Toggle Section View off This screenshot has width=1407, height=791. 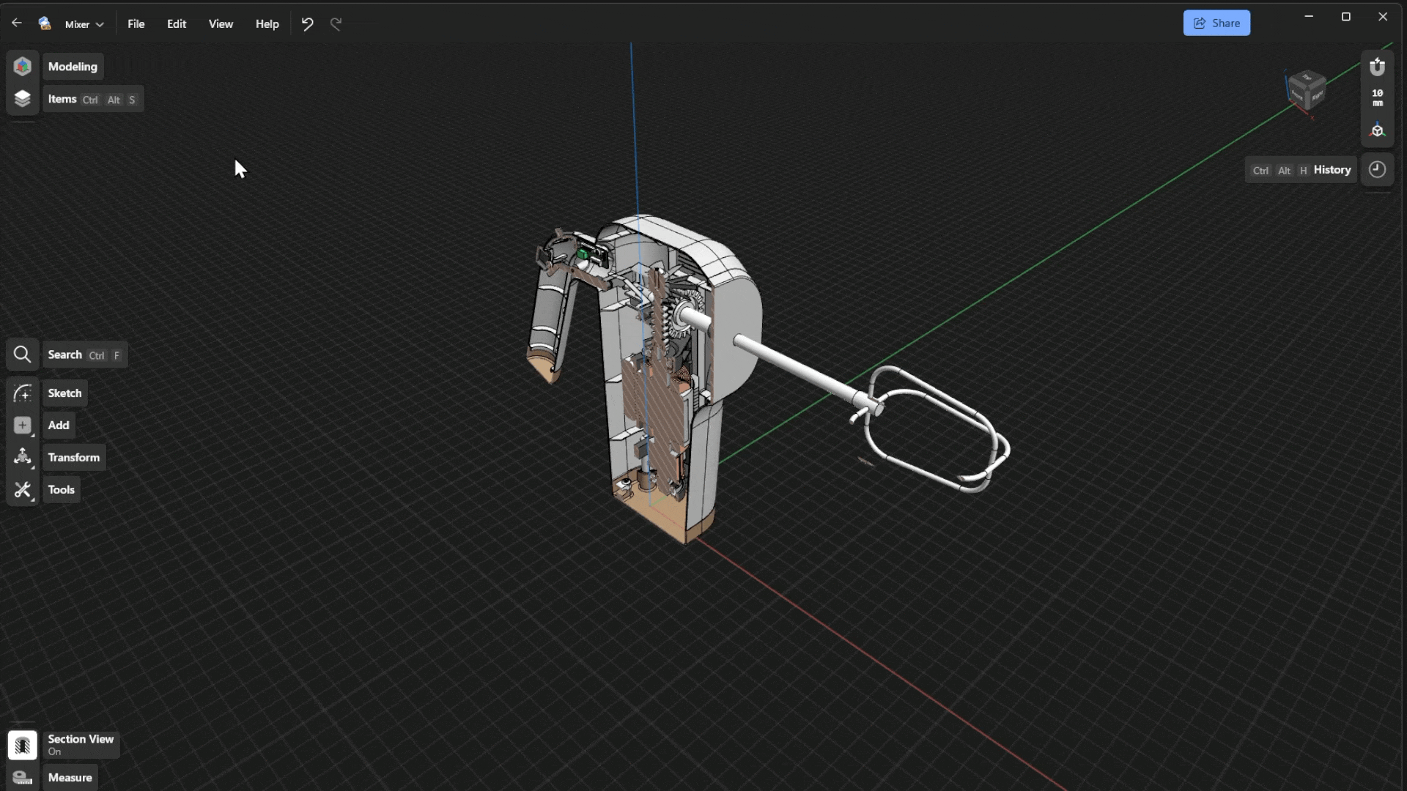coord(22,745)
